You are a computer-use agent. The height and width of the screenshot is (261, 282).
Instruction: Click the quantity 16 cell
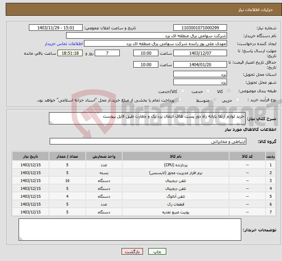point(67,181)
